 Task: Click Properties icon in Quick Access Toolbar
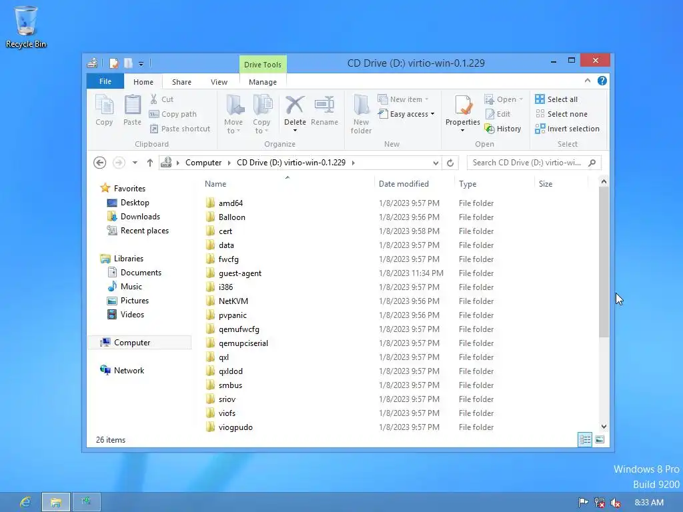coord(113,63)
